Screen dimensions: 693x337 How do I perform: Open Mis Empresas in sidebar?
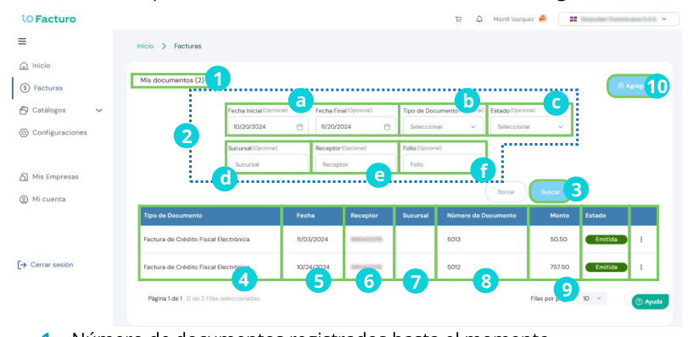coord(55,177)
